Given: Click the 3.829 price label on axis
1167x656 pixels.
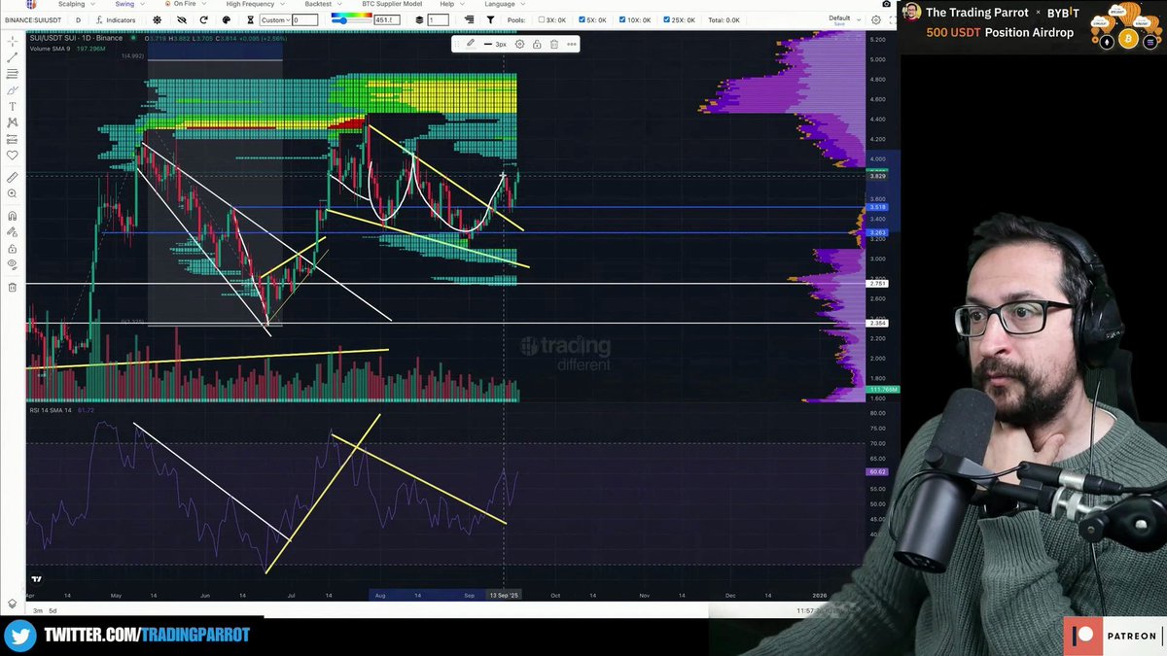Looking at the screenshot, I should pyautogui.click(x=877, y=176).
